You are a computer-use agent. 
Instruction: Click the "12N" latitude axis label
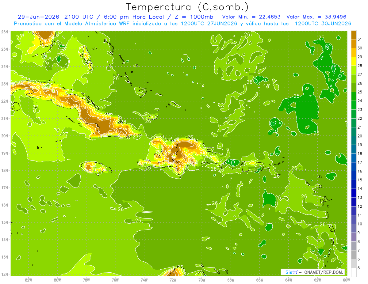[x=4, y=274]
